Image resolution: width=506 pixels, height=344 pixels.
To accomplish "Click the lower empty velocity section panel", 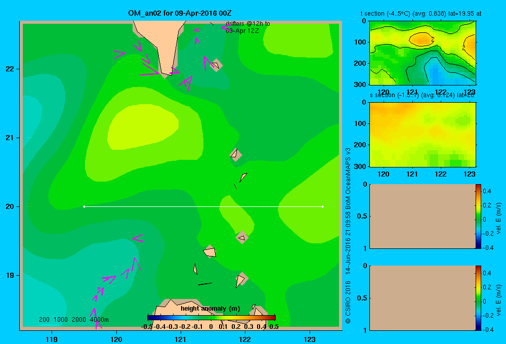I will click(x=423, y=298).
